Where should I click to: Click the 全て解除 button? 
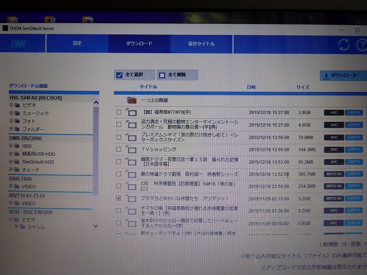178,75
